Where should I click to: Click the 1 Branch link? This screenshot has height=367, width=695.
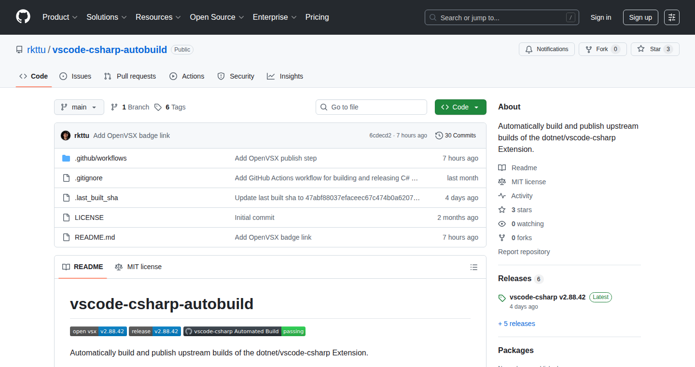click(x=130, y=107)
